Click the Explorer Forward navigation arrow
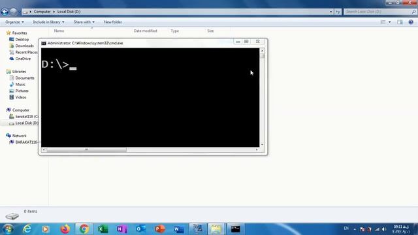 (x=13, y=12)
